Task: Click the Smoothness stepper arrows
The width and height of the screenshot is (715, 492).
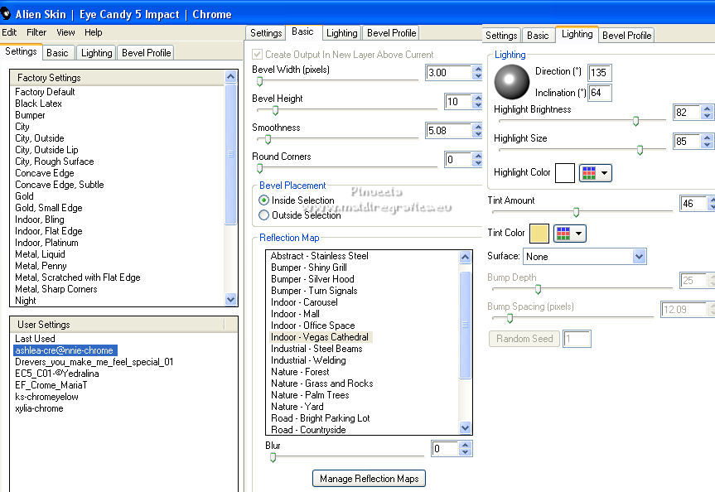Action: tap(477, 130)
